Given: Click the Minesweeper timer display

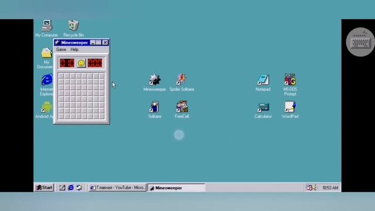Looking at the screenshot, I should [95, 63].
